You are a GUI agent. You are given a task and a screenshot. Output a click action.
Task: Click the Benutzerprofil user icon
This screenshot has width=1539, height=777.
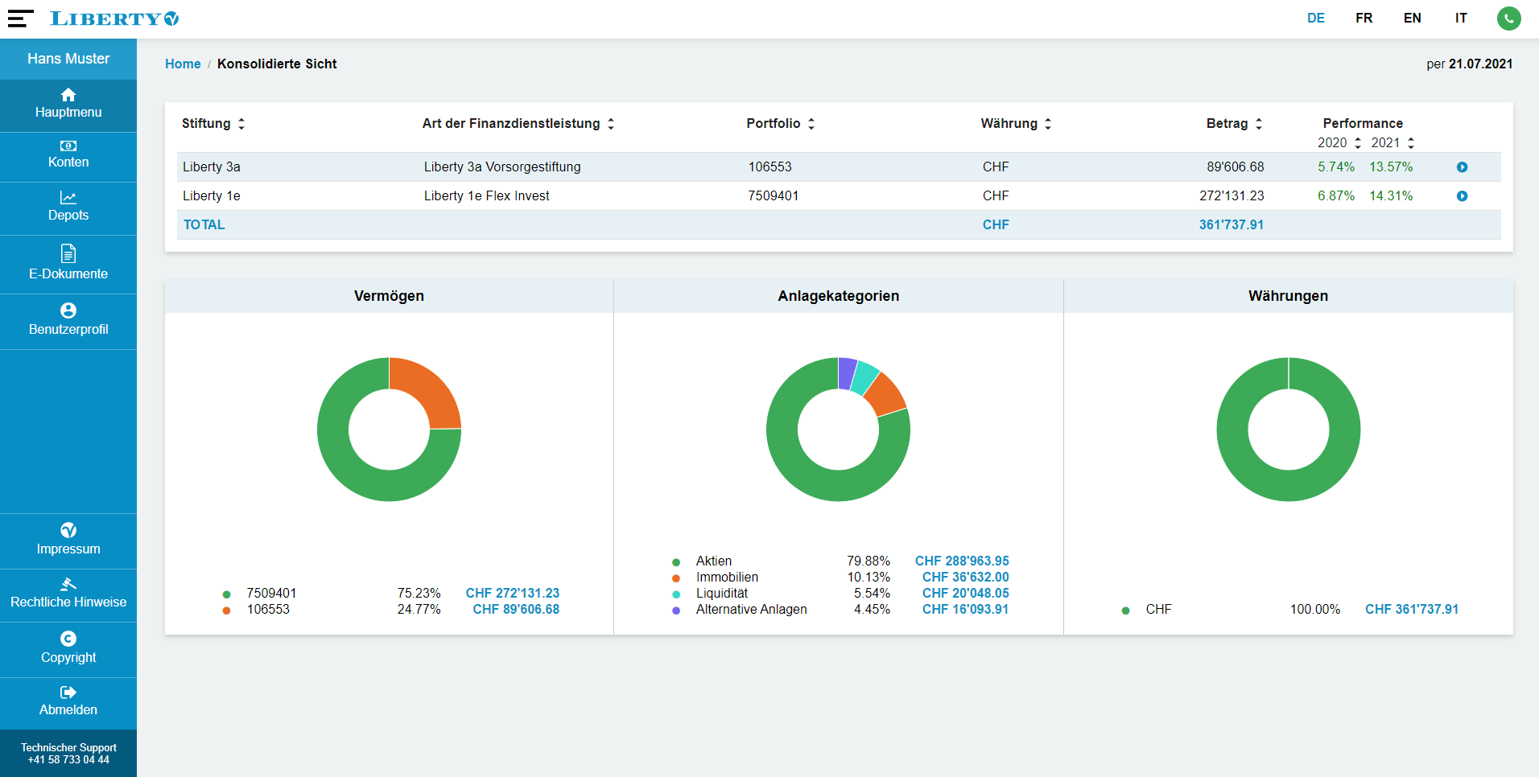click(x=68, y=310)
